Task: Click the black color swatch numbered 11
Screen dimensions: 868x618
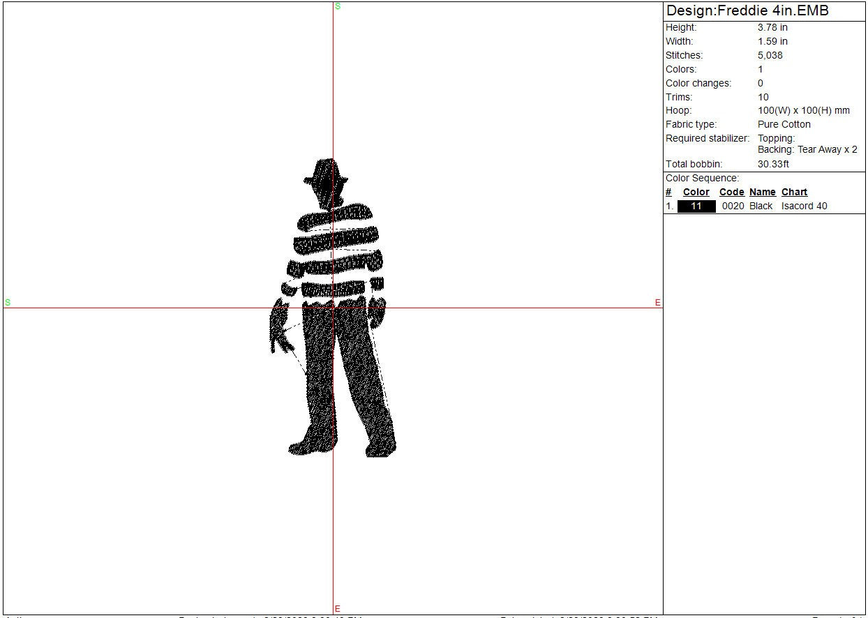Action: coord(696,206)
